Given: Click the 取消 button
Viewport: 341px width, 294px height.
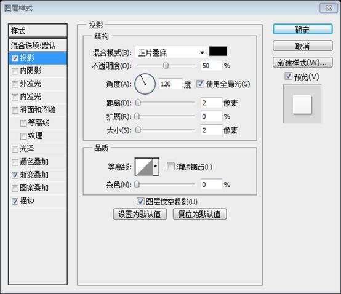Looking at the screenshot, I should tap(302, 46).
